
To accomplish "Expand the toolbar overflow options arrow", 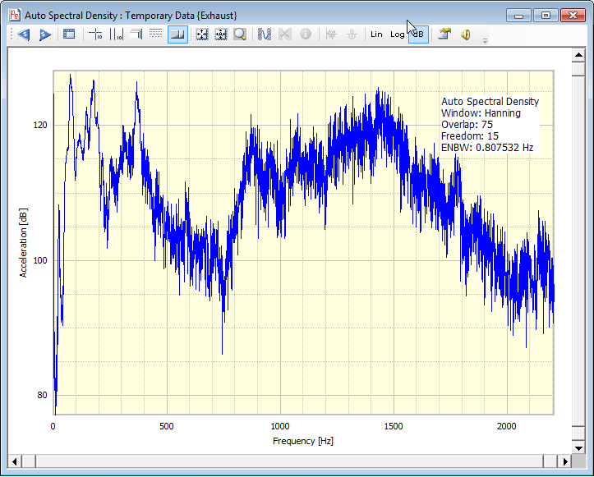I will [x=485, y=39].
